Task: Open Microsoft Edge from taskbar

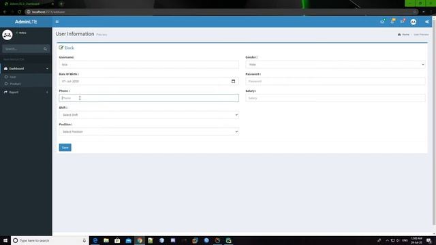Action: point(95,240)
